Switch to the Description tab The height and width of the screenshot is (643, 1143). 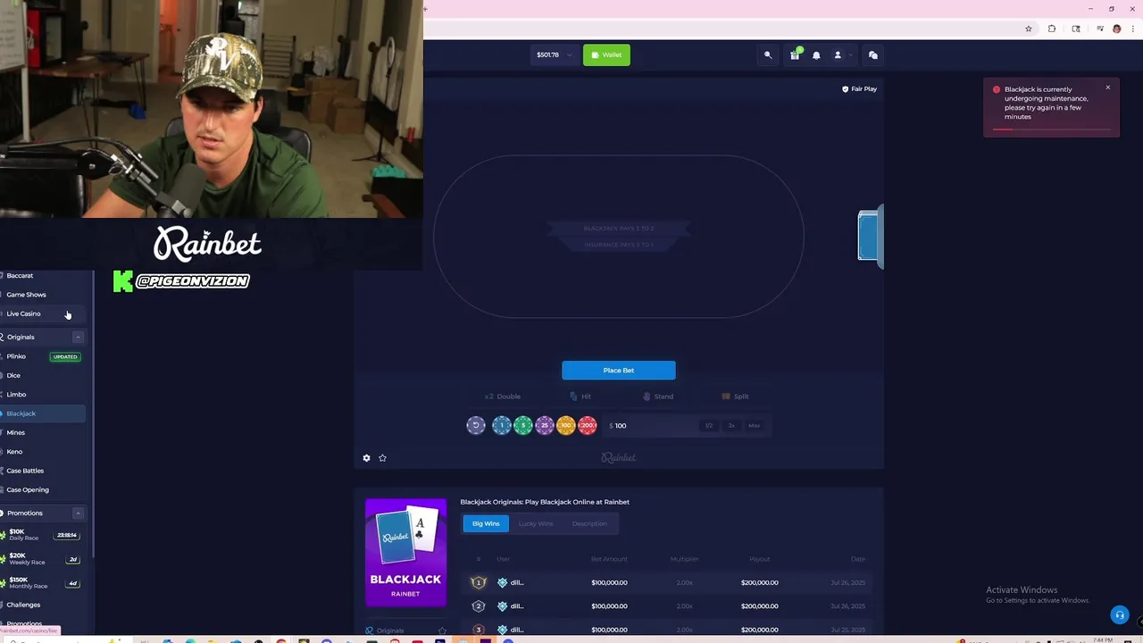pyautogui.click(x=589, y=524)
